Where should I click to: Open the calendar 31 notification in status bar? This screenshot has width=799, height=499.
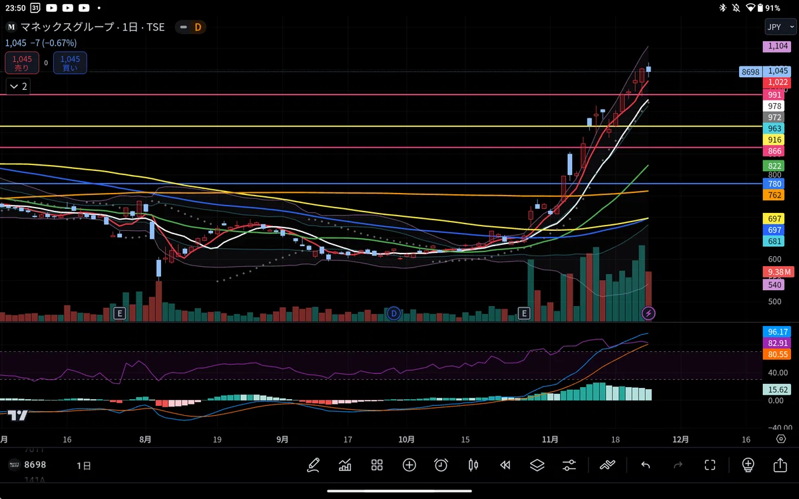35,8
